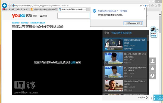Image resolution: width=163 pixels, height=103 pixels.
Task: Play video 04 thumbnail in playlist
Action: pos(114,86)
